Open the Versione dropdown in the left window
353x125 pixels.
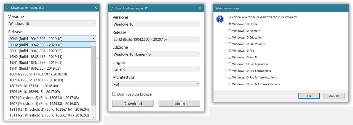coord(52,24)
